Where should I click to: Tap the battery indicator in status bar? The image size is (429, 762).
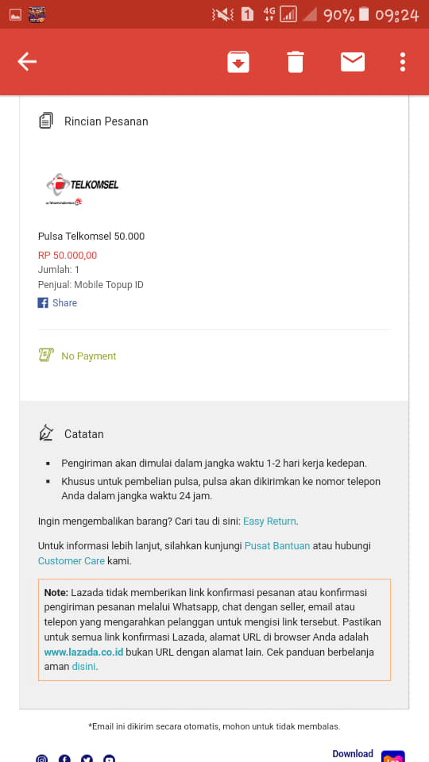363,14
